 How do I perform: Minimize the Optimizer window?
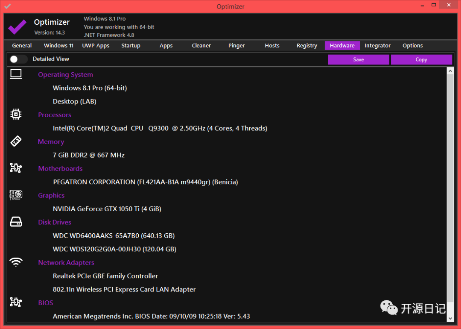pos(423,5)
